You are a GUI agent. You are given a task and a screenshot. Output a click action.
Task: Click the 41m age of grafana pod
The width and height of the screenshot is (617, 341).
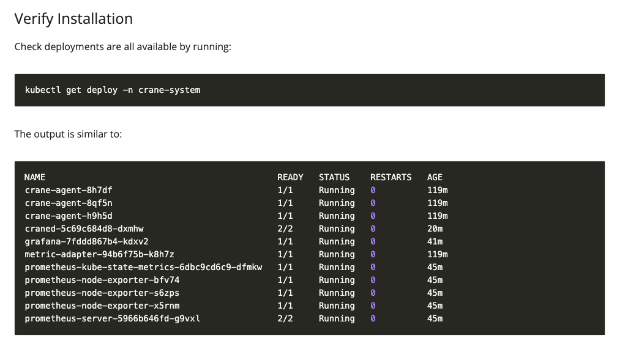click(x=435, y=241)
